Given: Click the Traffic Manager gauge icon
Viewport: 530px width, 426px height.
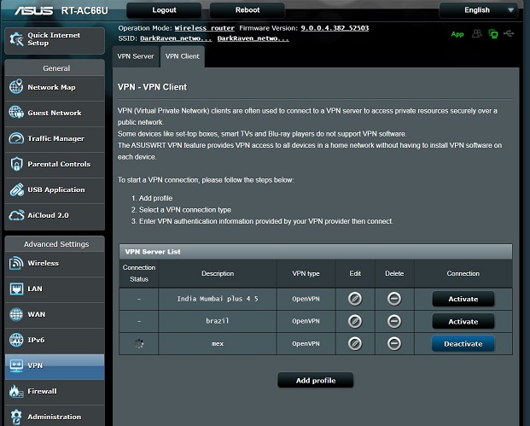Looking at the screenshot, I should pyautogui.click(x=16, y=138).
